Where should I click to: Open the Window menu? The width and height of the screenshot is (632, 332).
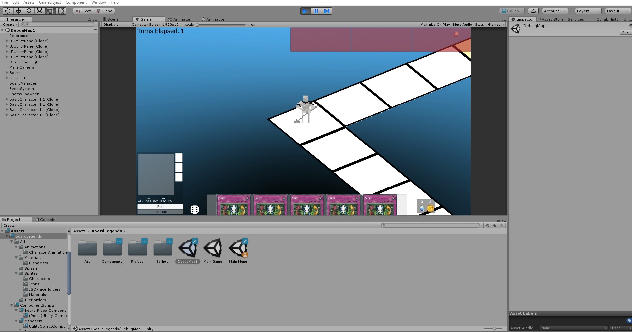pyautogui.click(x=98, y=2)
